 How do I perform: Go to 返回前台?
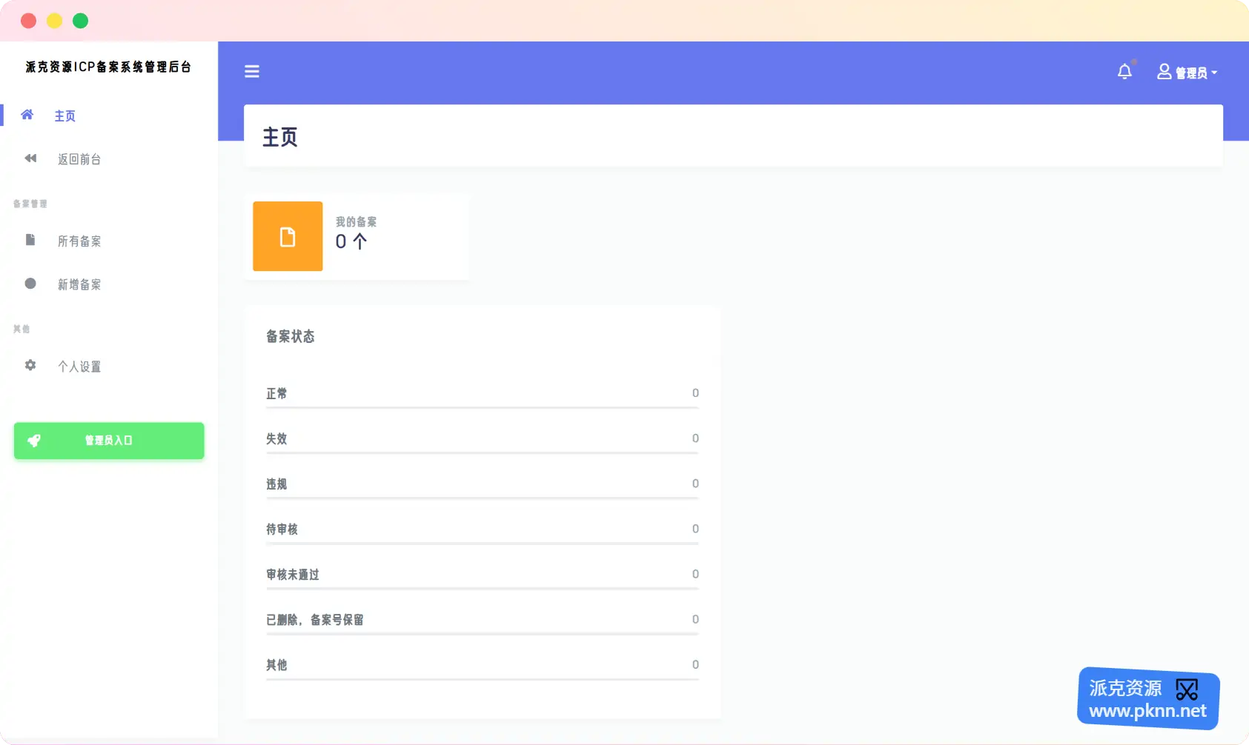79,159
